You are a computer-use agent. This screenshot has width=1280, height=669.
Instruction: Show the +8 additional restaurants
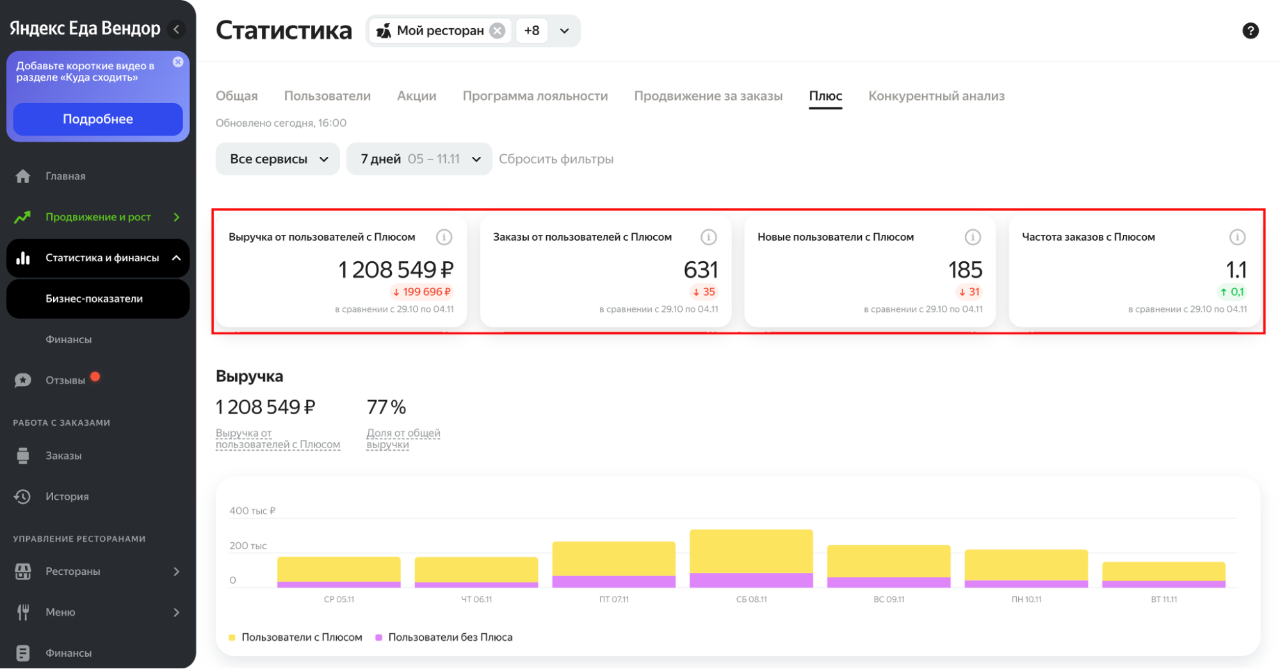[531, 31]
